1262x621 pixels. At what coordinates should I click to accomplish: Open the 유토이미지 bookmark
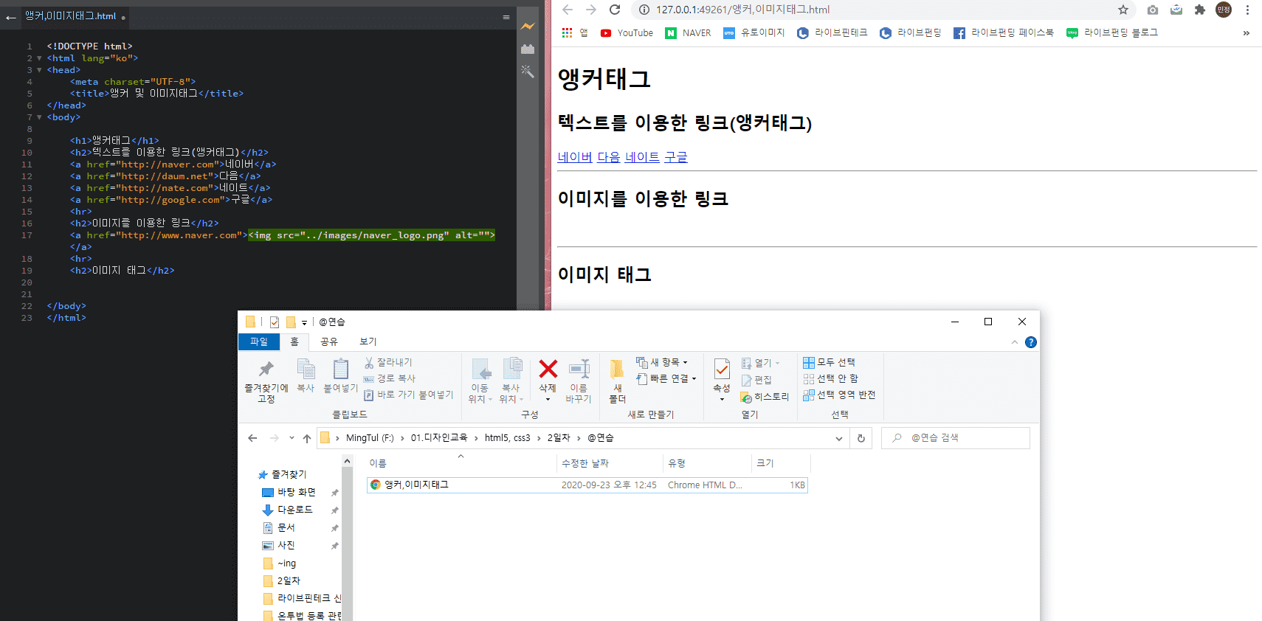(x=754, y=32)
